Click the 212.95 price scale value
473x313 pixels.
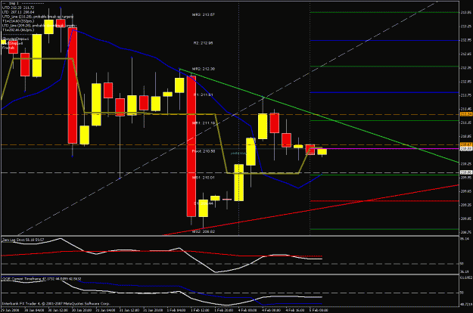[466, 40]
